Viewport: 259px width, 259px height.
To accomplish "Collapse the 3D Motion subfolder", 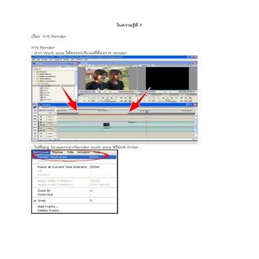I will click(x=36, y=83).
